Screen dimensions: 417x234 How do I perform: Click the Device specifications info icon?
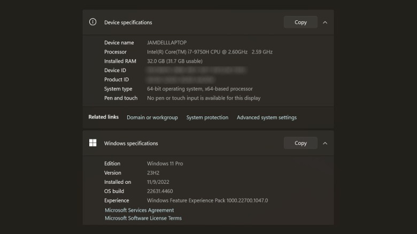pyautogui.click(x=92, y=22)
